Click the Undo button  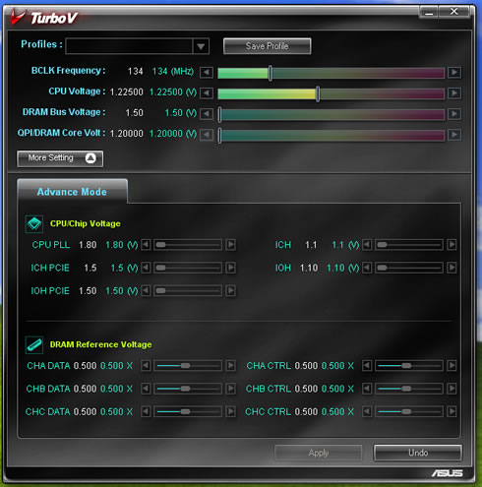418,453
